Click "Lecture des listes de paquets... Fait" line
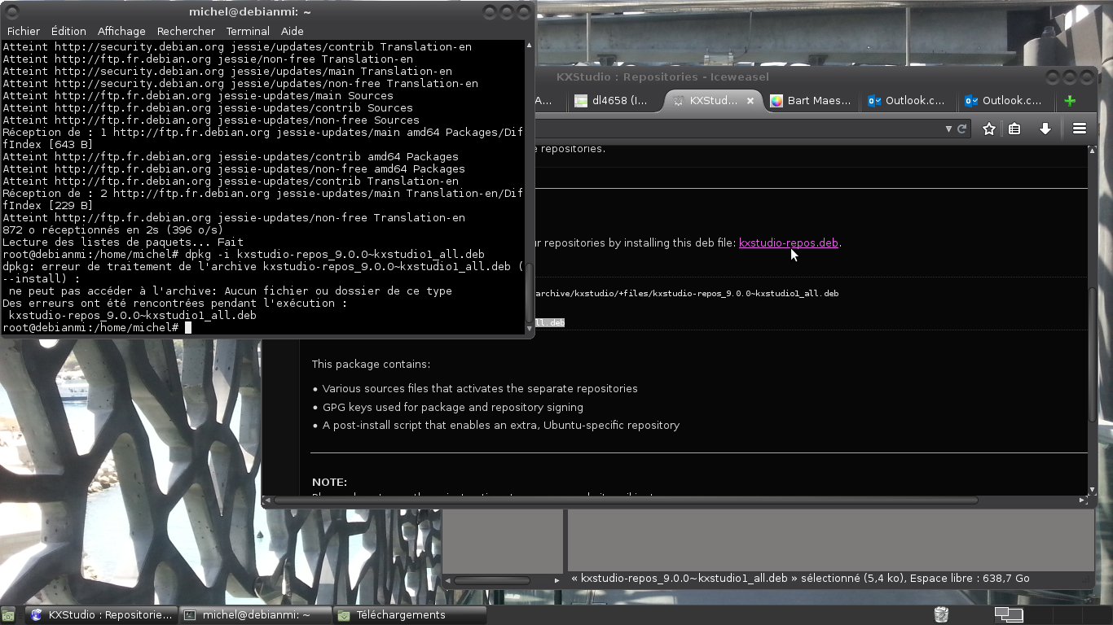 pyautogui.click(x=123, y=242)
